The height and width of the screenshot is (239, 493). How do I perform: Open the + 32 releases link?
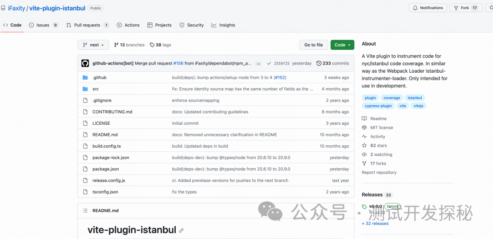coord(375,223)
